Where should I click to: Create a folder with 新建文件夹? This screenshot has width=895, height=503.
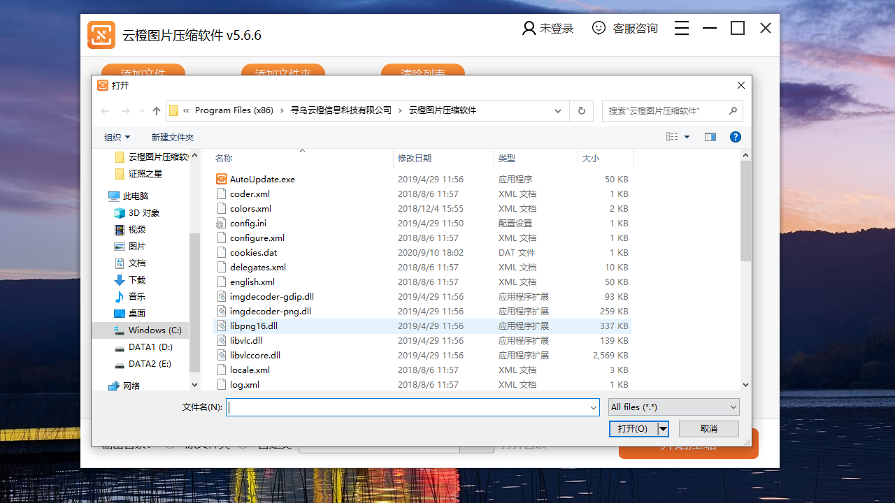click(x=172, y=137)
